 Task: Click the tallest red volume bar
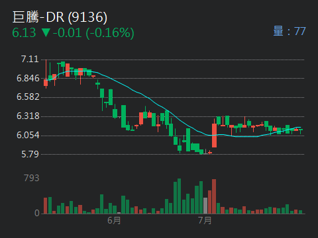tap(214, 196)
